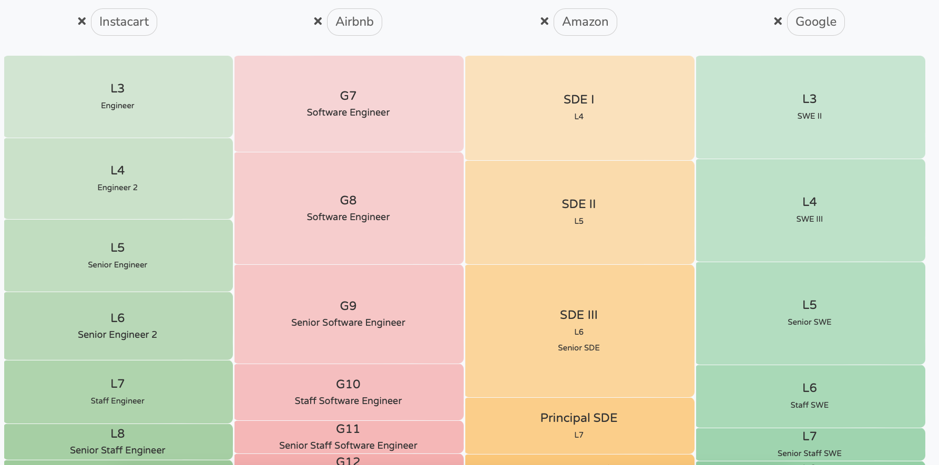View the Airbnb G11 Senior Staff level

tap(348, 437)
